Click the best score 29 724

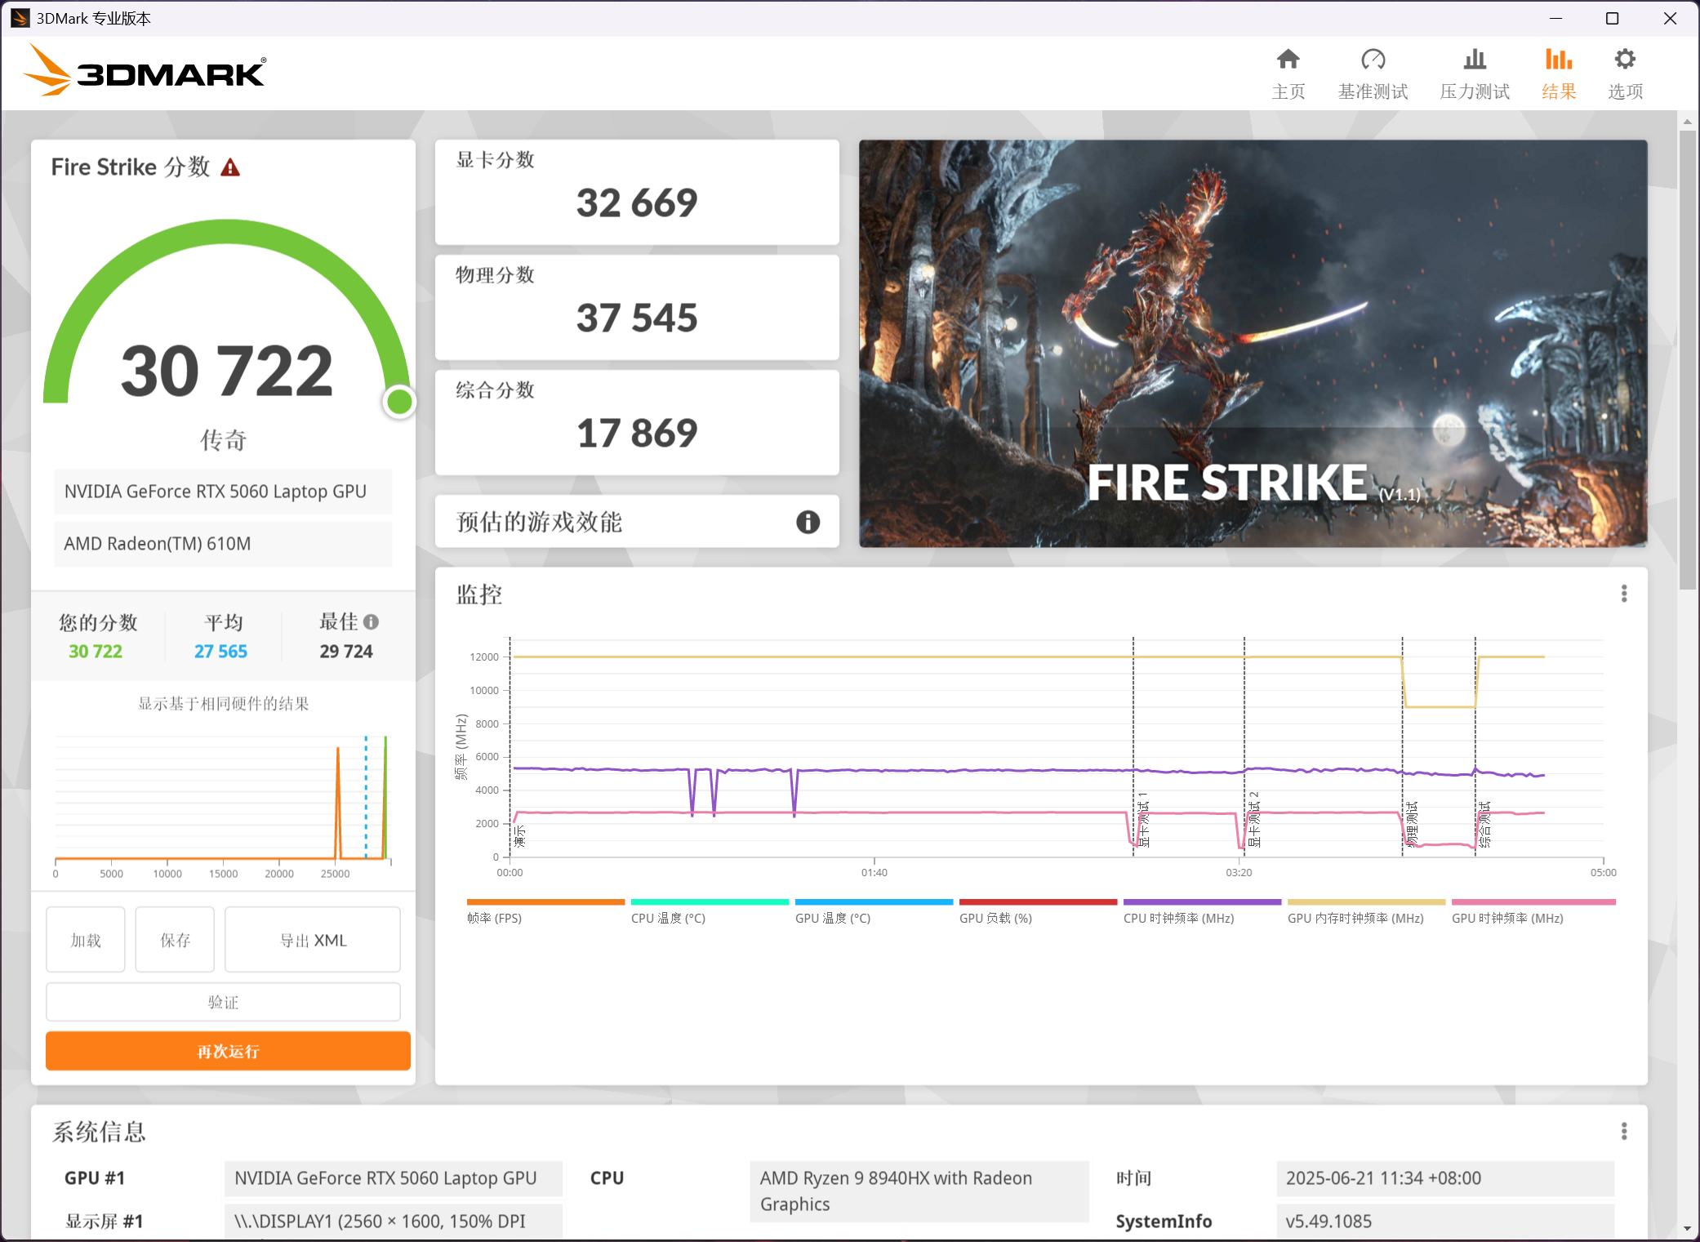[x=346, y=652]
